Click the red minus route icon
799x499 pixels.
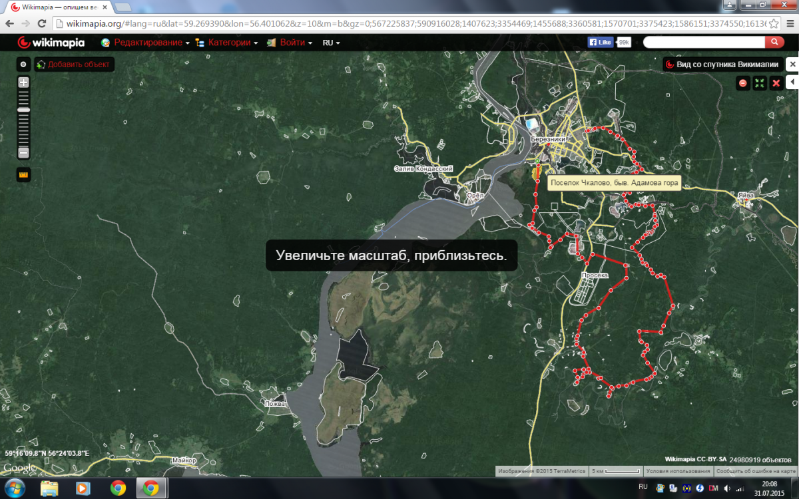tap(743, 83)
